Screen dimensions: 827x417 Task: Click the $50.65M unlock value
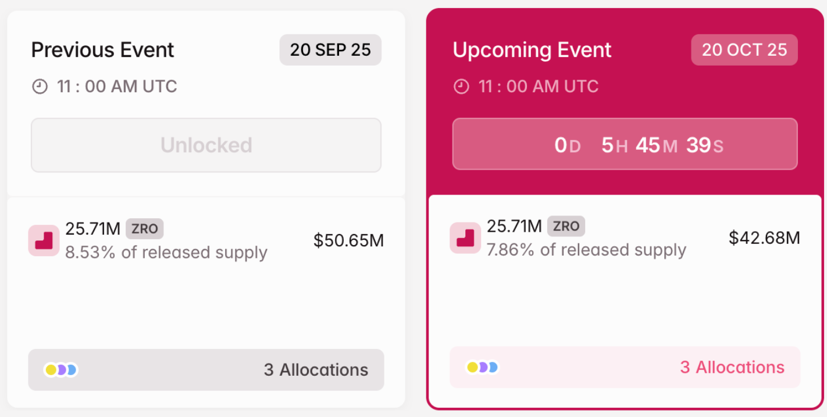(348, 240)
